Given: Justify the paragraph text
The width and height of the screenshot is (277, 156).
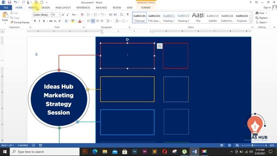Looking at the screenshot, I should click(102, 21).
